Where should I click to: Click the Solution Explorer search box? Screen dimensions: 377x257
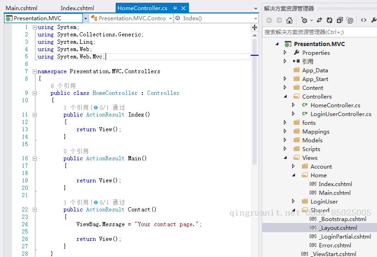click(x=318, y=32)
